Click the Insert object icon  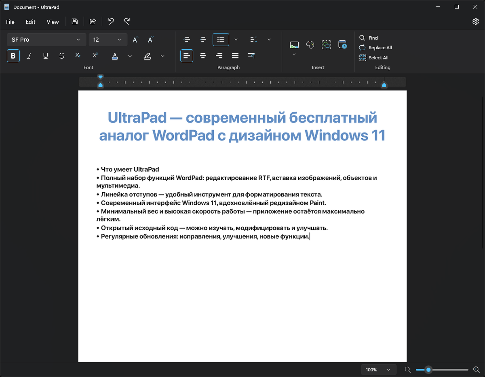click(326, 45)
